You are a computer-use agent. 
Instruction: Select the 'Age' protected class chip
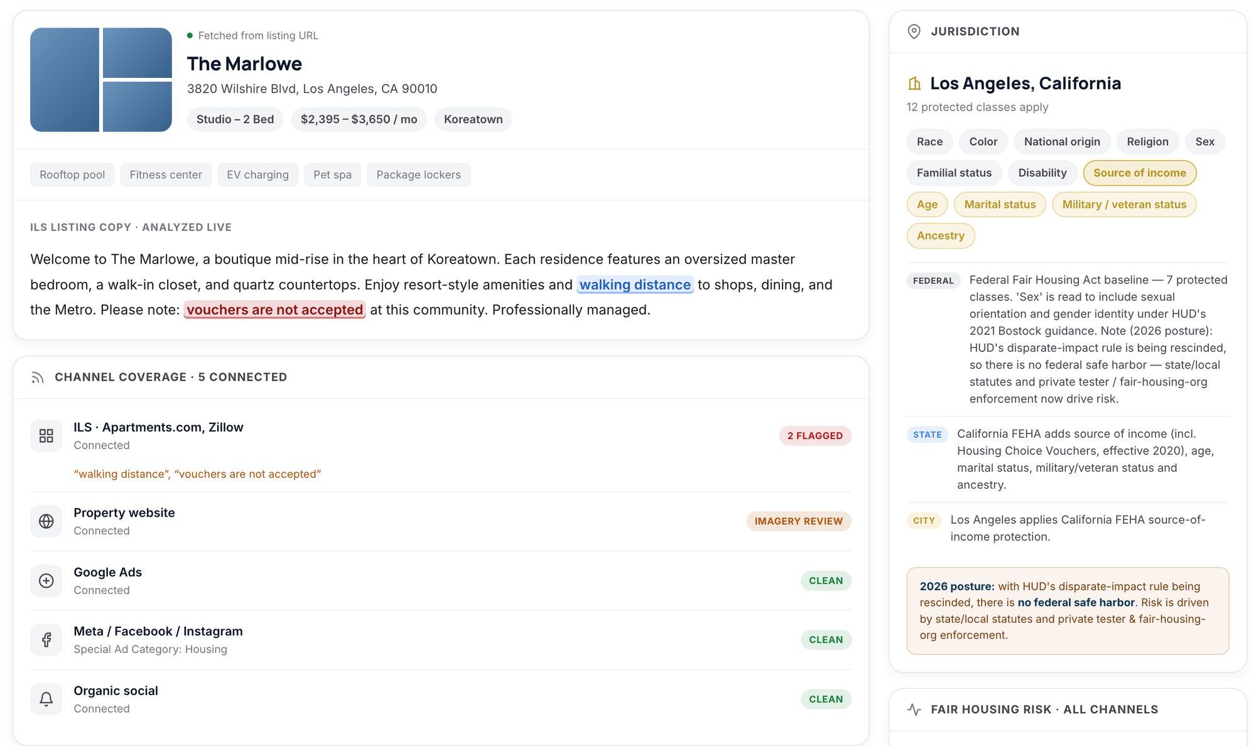click(927, 204)
